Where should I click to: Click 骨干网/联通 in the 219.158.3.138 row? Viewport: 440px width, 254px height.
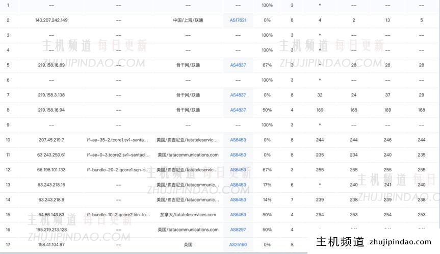click(188, 95)
